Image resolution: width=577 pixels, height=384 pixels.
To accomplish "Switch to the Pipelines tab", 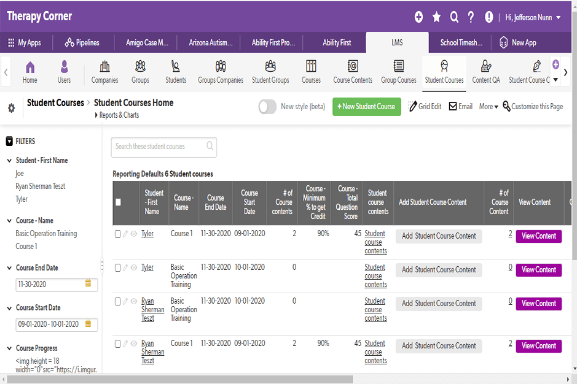I will click(x=82, y=42).
